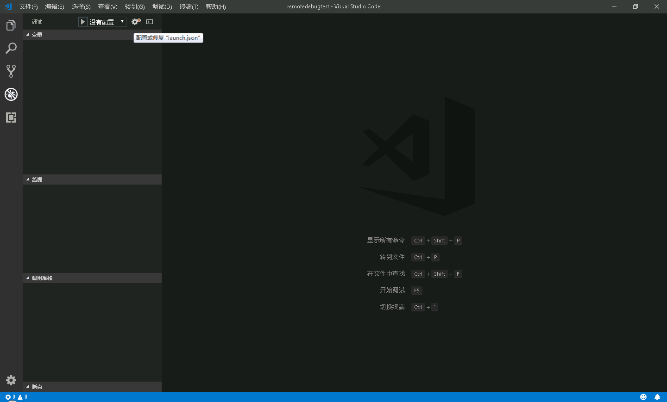The width and height of the screenshot is (667, 402).
Task: Click the F5 key hint
Action: 417,291
